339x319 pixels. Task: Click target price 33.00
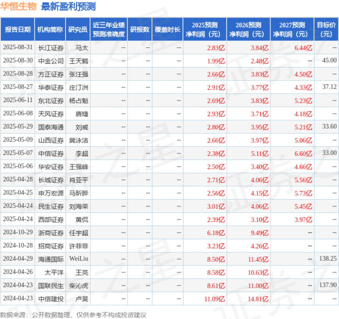(x=329, y=153)
